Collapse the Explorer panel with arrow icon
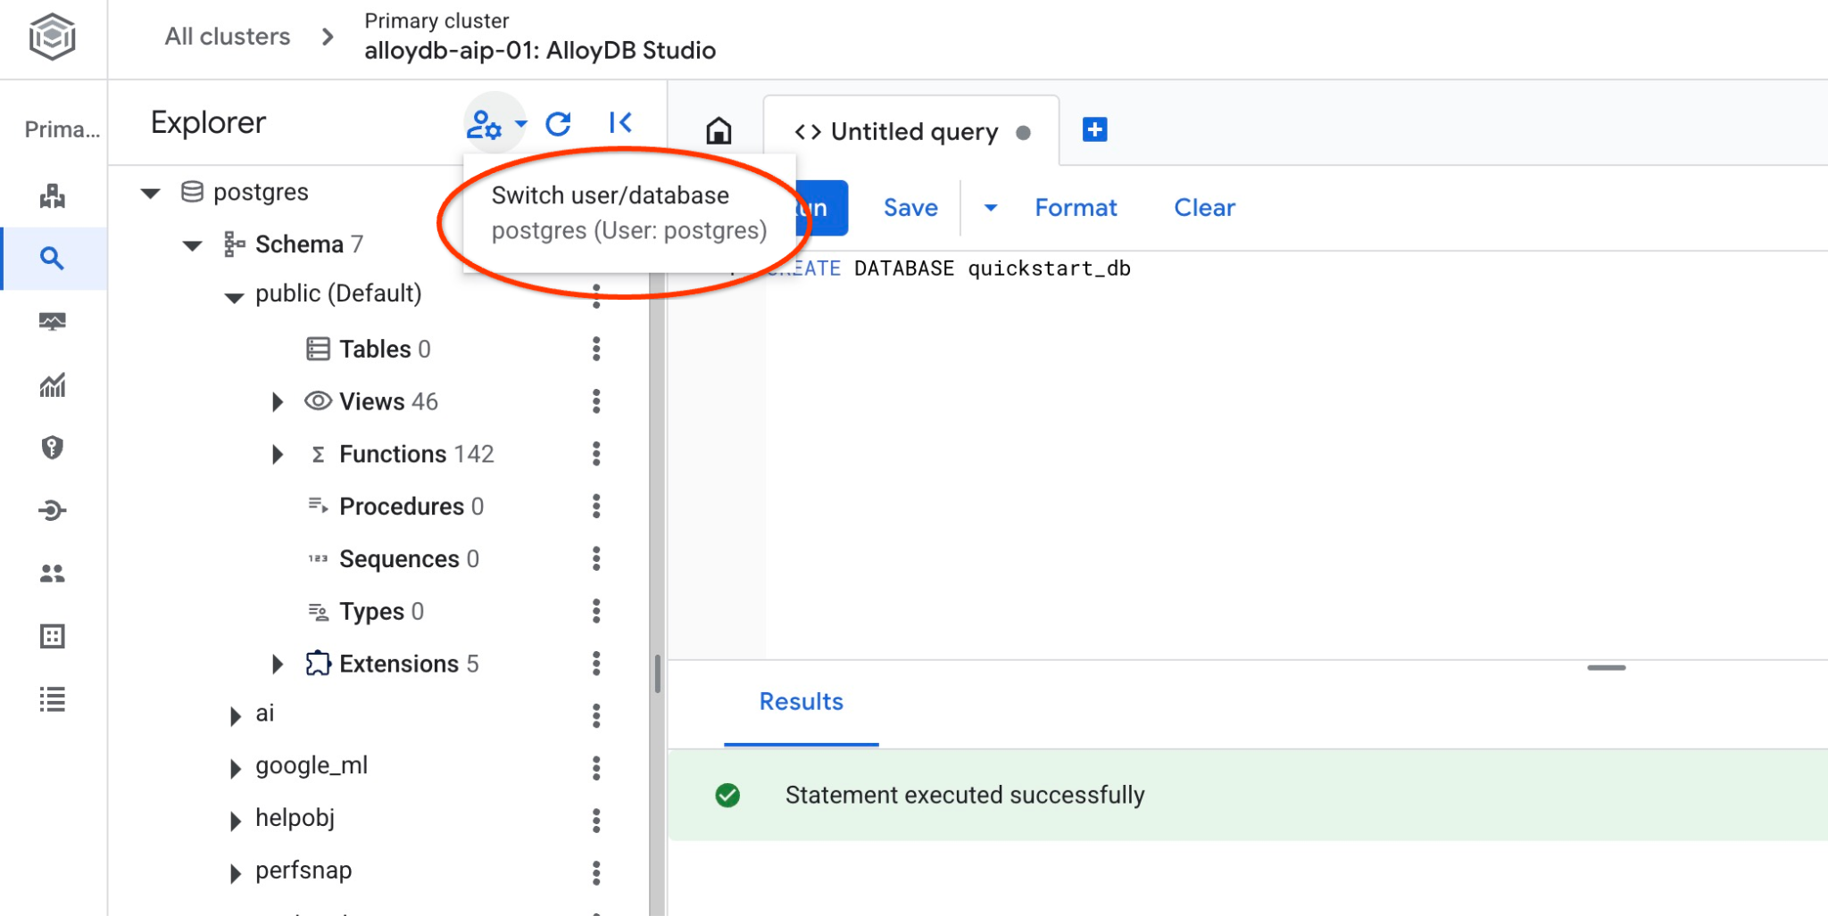 [620, 123]
